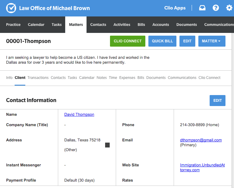Screen dimensions: 234x188
Task: Open the Documents main navigation tab
Action: tap(186, 24)
